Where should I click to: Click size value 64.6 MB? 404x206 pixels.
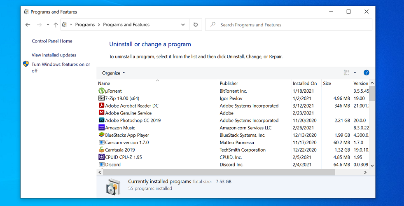[x=342, y=164]
